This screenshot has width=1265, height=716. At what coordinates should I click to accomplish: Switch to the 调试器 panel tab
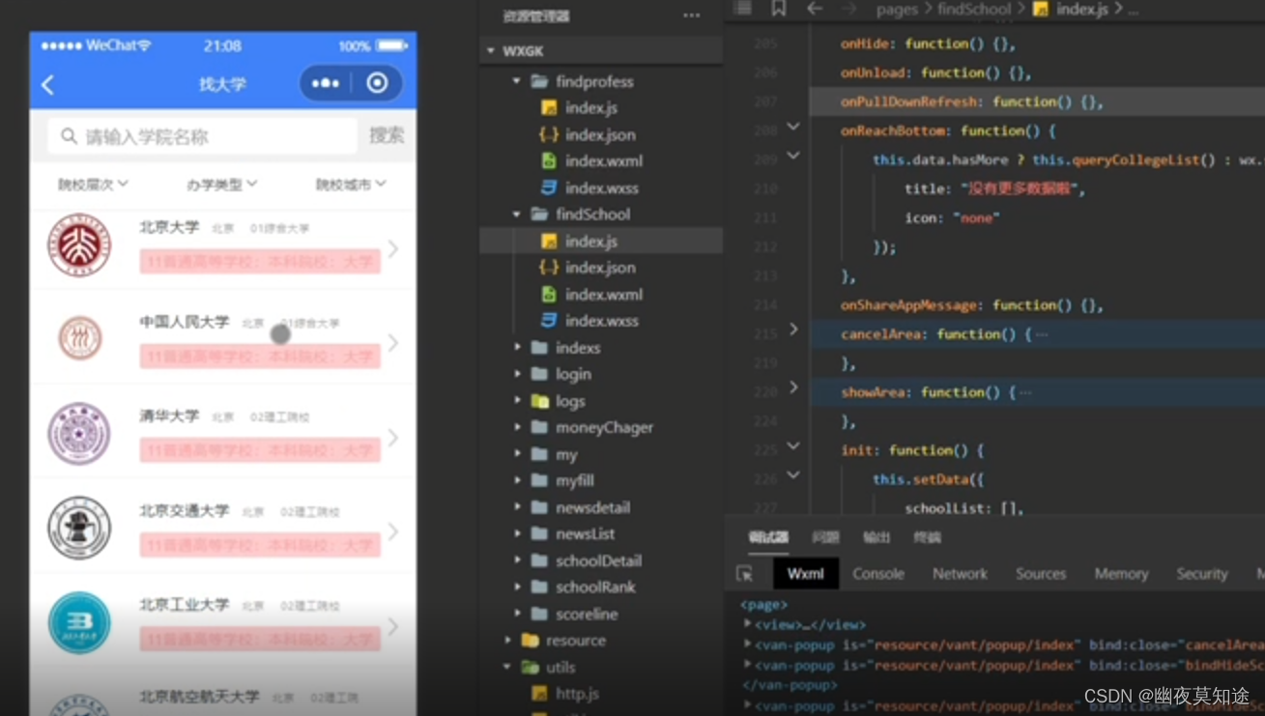click(x=768, y=537)
